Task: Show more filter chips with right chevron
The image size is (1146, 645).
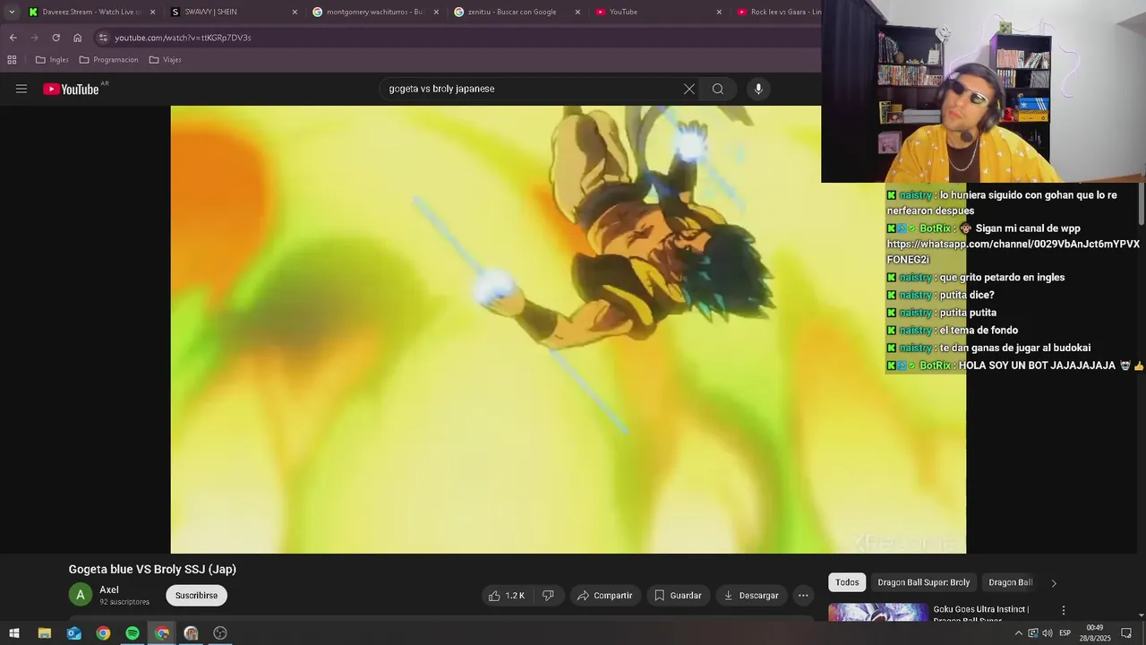Action: pyautogui.click(x=1054, y=583)
